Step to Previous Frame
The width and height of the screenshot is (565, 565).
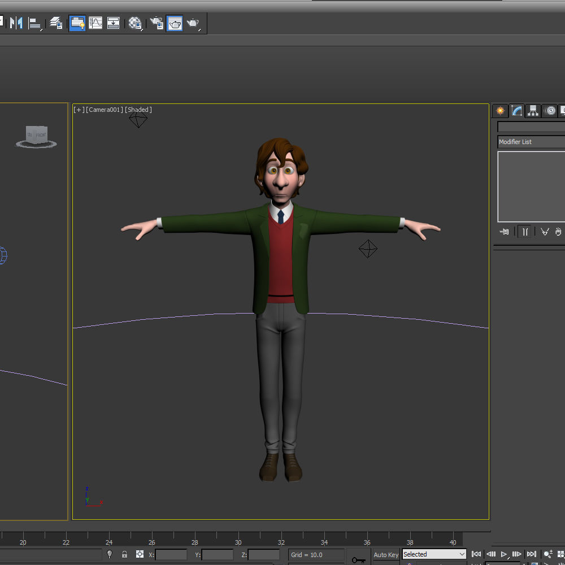click(491, 554)
